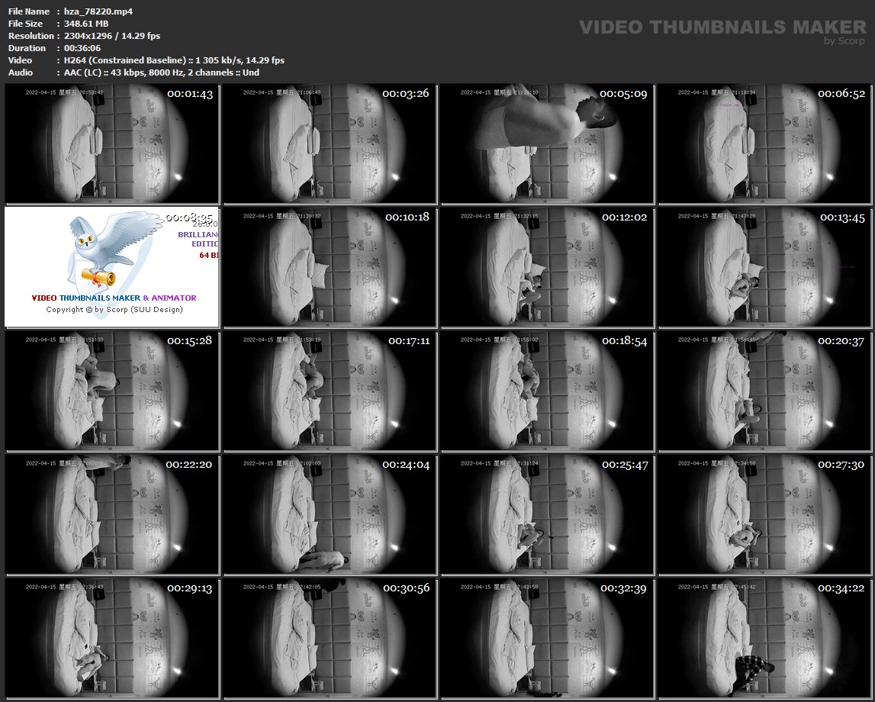
Task: Select the frame stamped 00:20:37
Action: point(764,391)
